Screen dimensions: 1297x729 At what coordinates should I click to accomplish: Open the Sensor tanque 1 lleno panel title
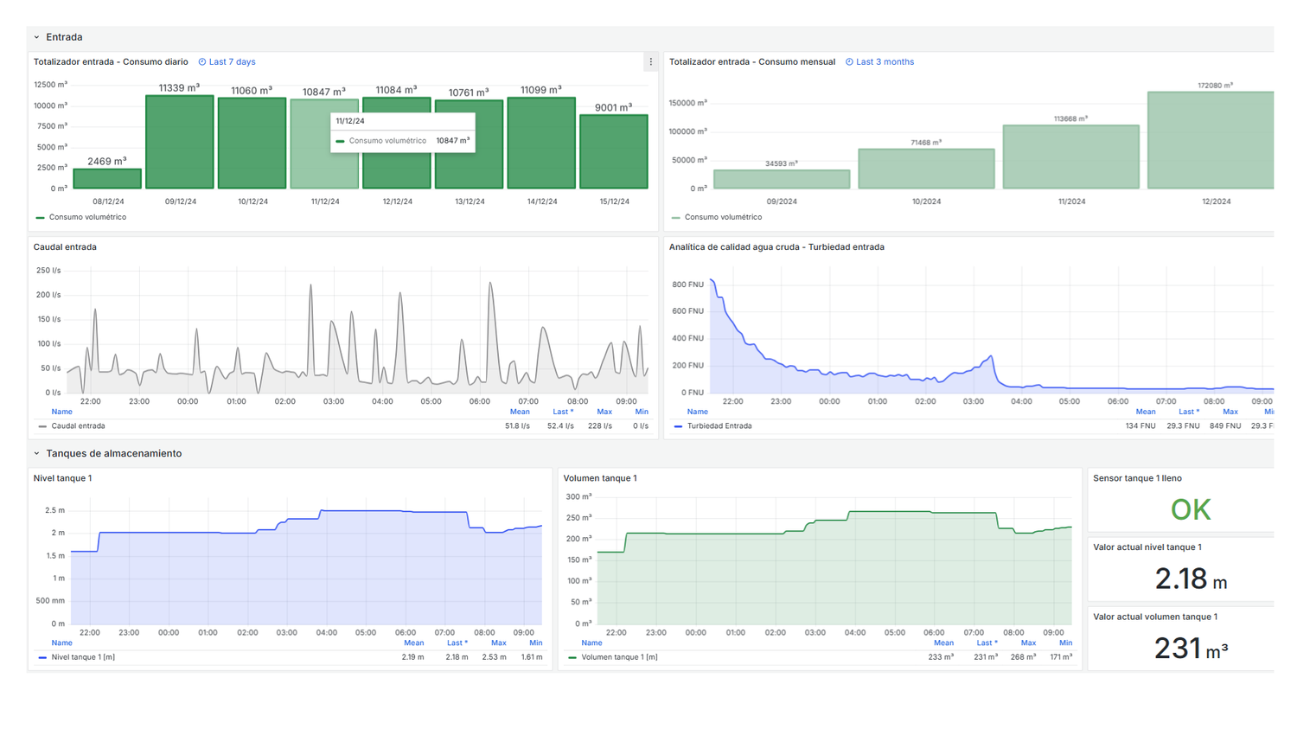(x=1137, y=478)
